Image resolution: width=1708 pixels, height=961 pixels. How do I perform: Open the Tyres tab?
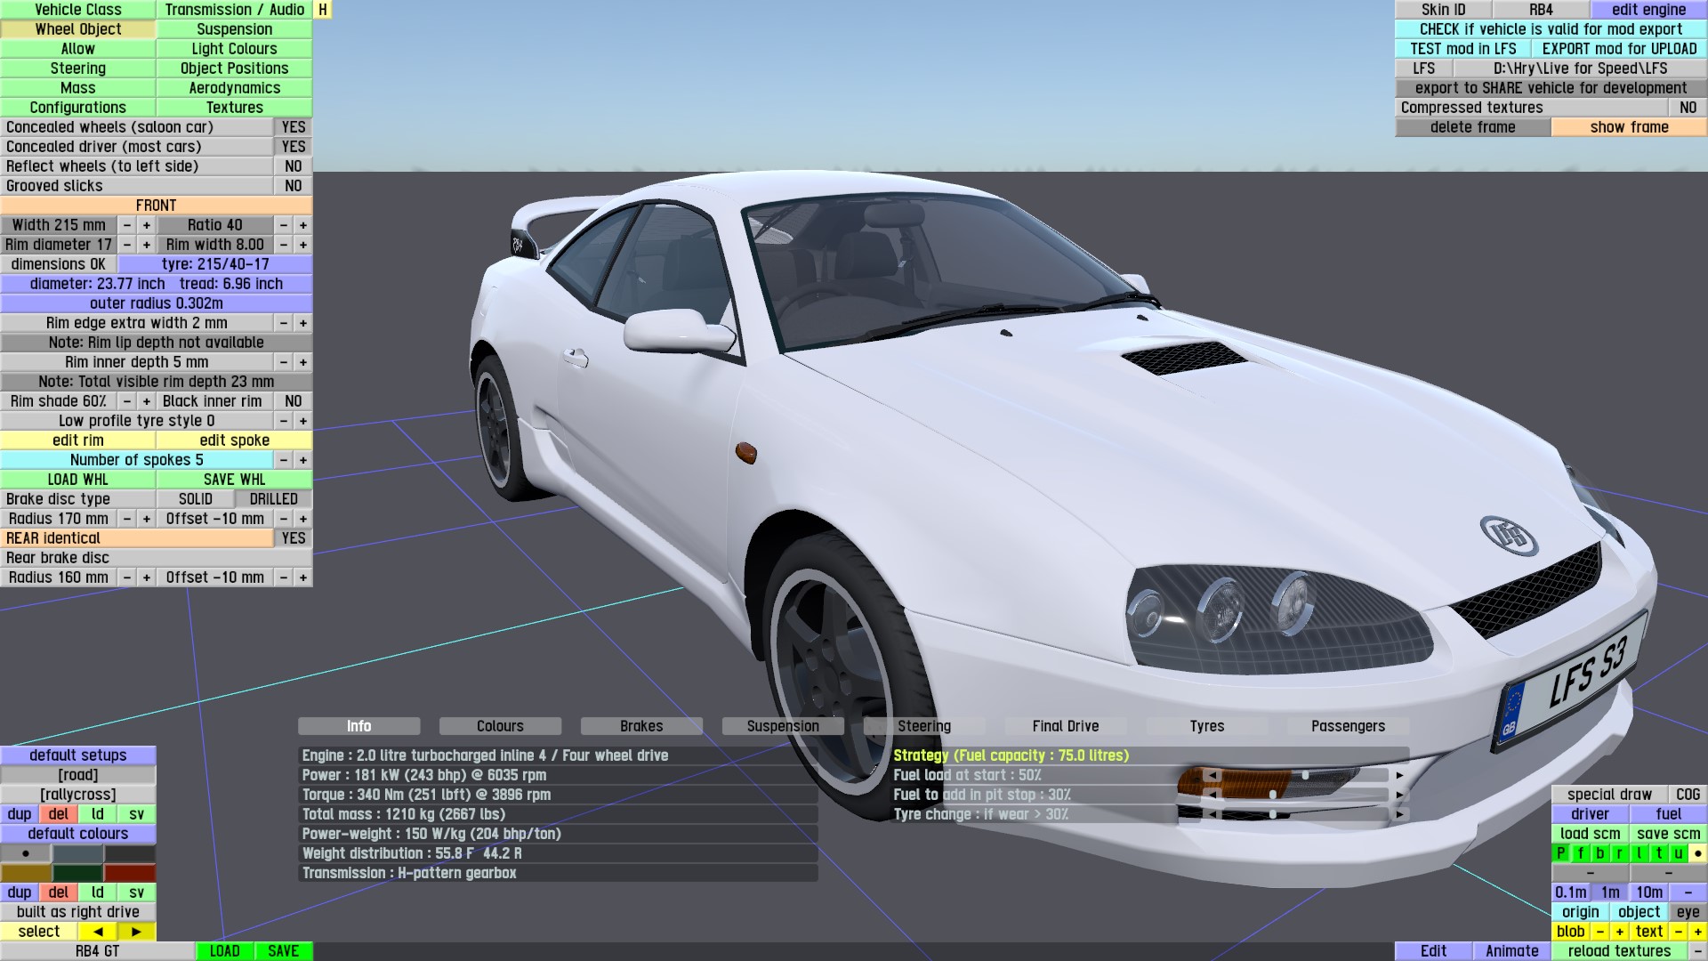[x=1206, y=726]
